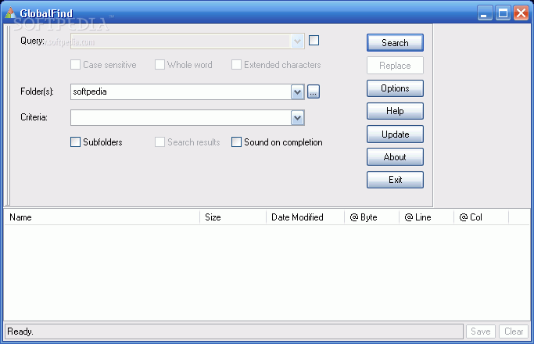The image size is (534, 344).
Task: Click the disabled Replace button
Action: pos(395,66)
